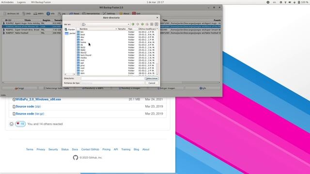
Task: Go back using the green Back arrow
Action: pyautogui.click(x=133, y=24)
